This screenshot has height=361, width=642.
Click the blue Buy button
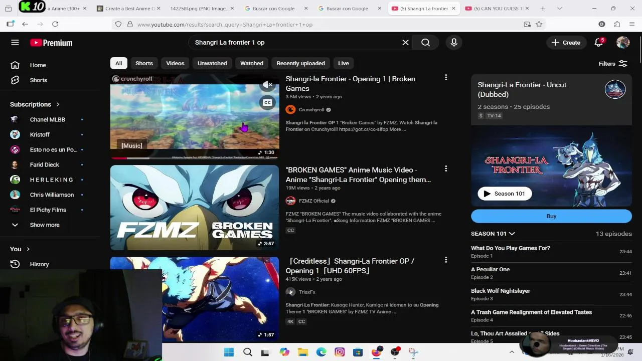[551, 216]
